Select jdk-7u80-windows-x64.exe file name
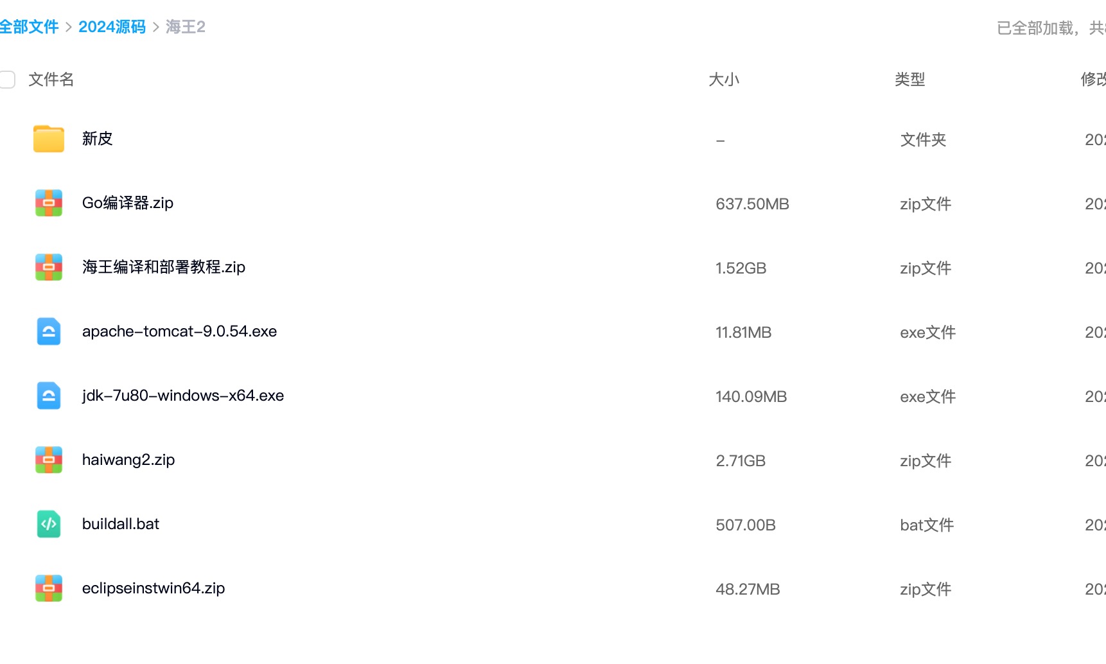Screen dimensions: 1106x664 tap(183, 396)
